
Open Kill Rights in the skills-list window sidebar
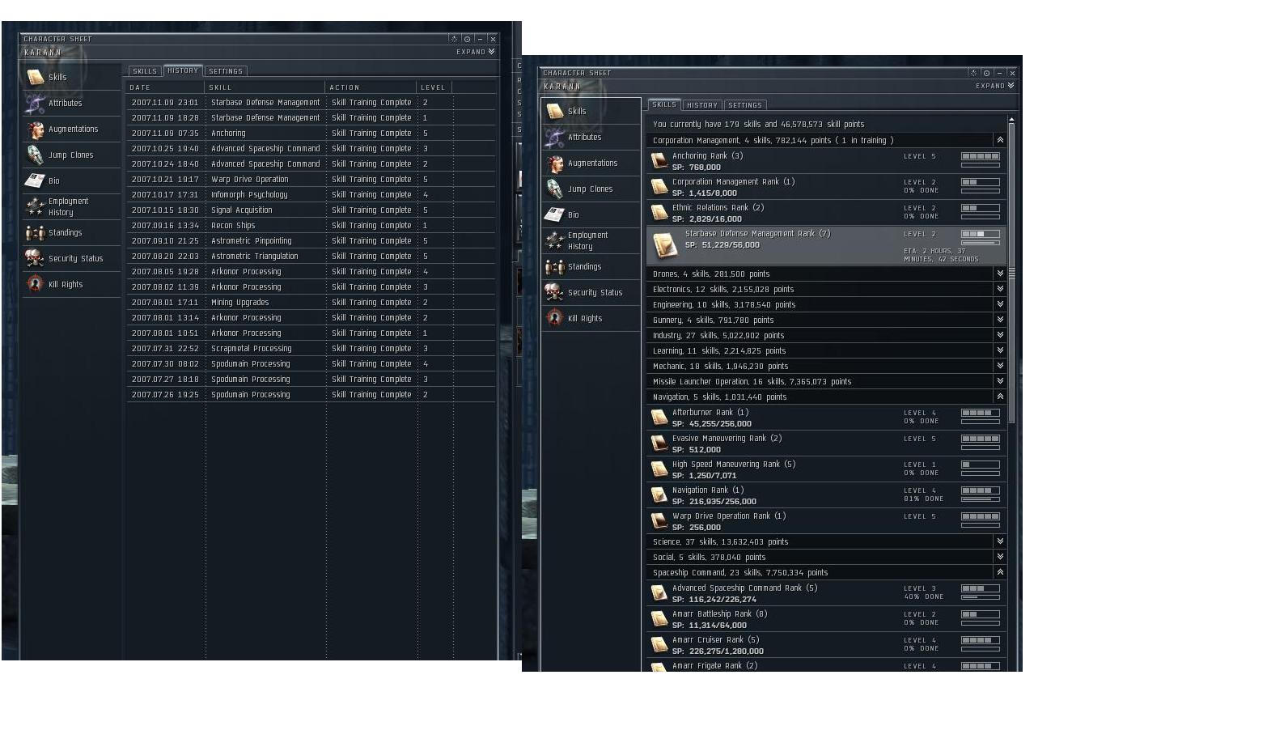[591, 319]
